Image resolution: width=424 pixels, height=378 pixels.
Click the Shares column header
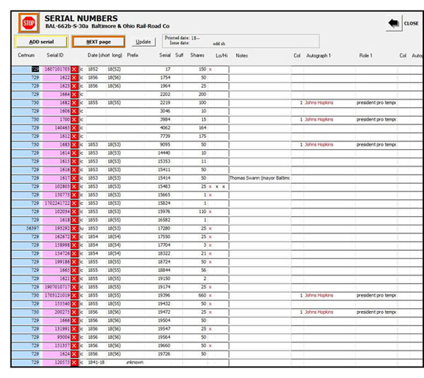coord(197,55)
